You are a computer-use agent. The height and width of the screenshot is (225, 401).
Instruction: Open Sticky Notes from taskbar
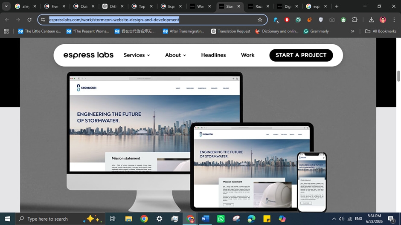pos(267,219)
